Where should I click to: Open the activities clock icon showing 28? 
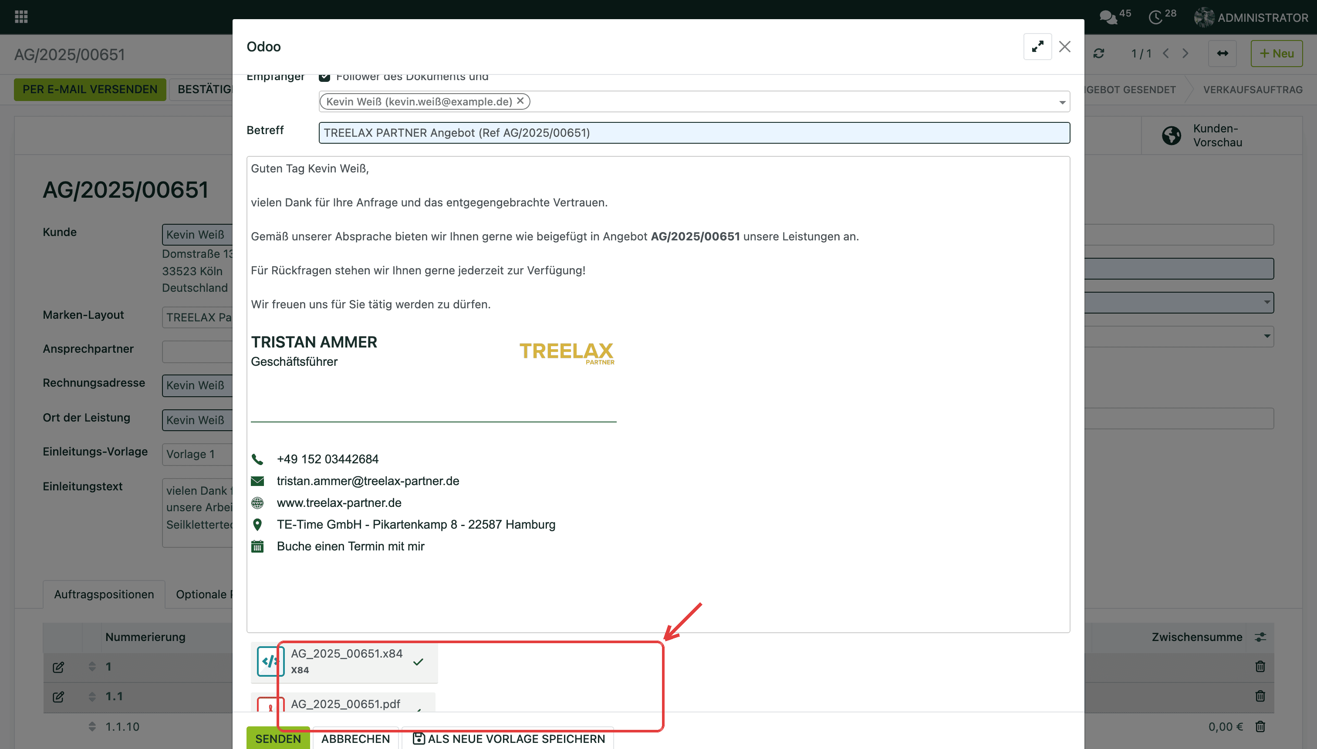[x=1162, y=17]
